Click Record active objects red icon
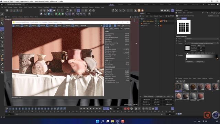This screenshot has height=124, width=220. [x=125, y=108]
